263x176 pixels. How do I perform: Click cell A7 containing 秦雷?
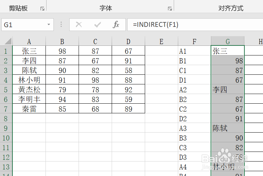click(29, 108)
